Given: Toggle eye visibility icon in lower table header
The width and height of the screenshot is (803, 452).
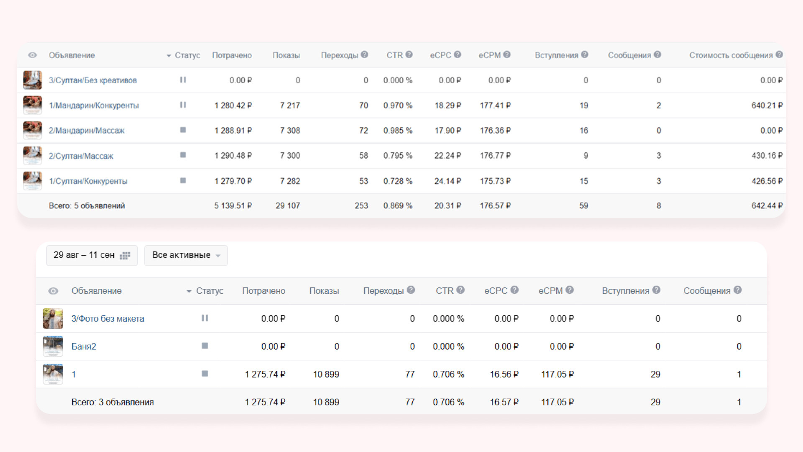Looking at the screenshot, I should point(53,291).
